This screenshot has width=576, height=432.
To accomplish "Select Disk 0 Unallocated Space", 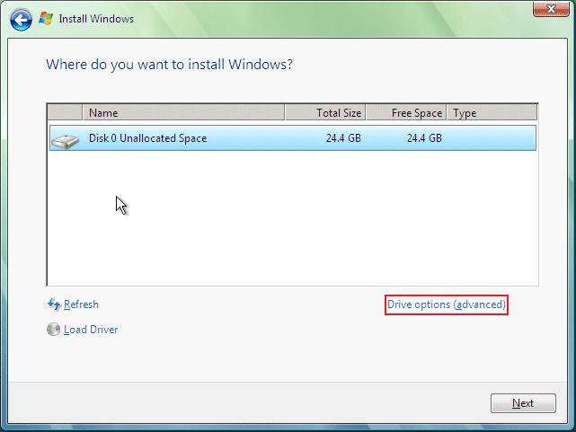I will pyautogui.click(x=293, y=138).
